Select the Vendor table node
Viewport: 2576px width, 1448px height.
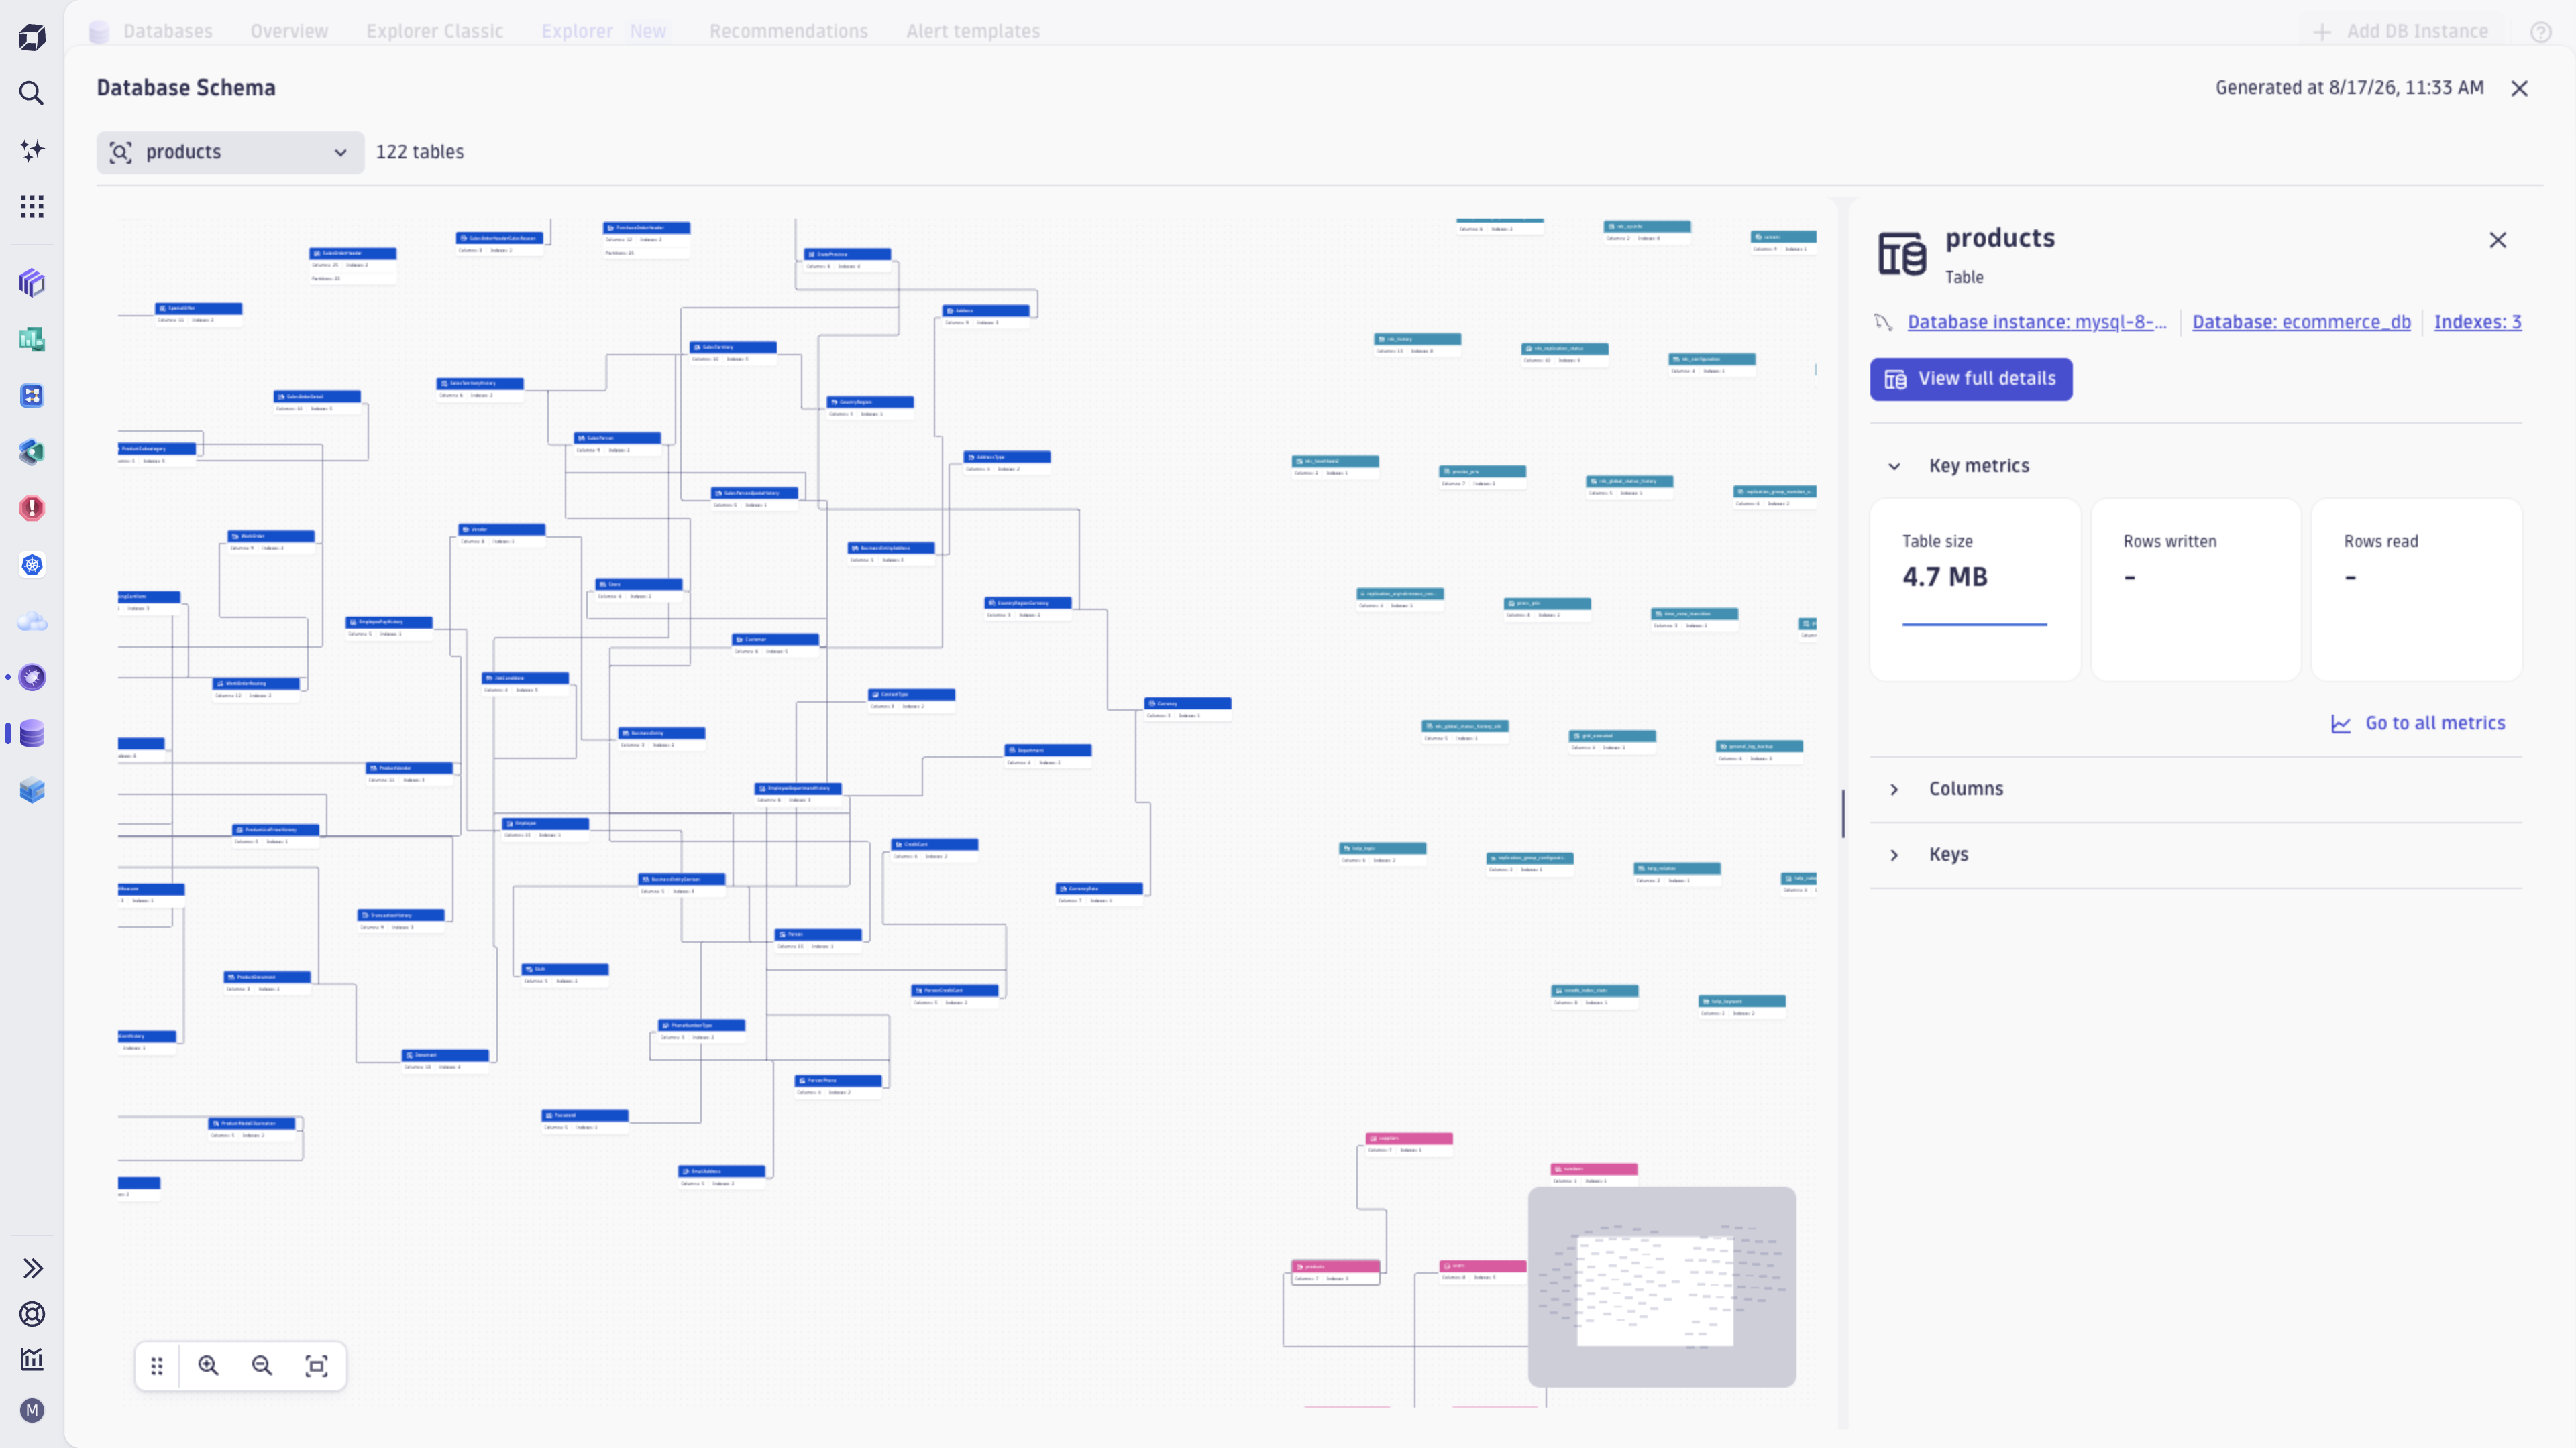(501, 535)
